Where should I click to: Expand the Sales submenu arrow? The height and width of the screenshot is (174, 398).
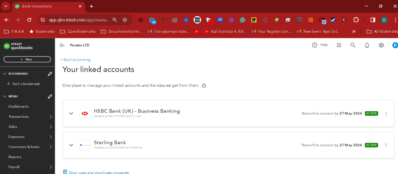[x=51, y=127]
